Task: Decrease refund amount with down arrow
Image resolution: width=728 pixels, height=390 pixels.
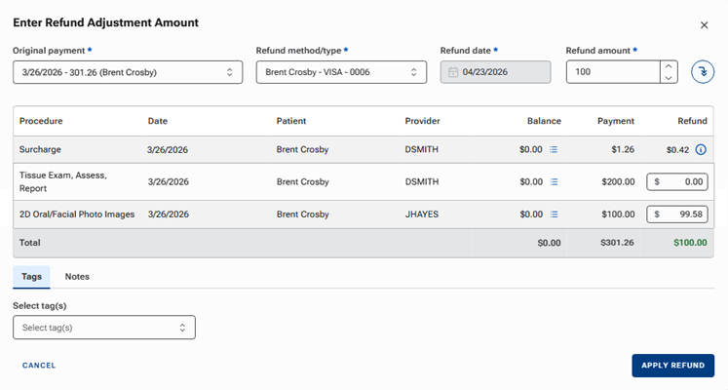Action: point(669,78)
